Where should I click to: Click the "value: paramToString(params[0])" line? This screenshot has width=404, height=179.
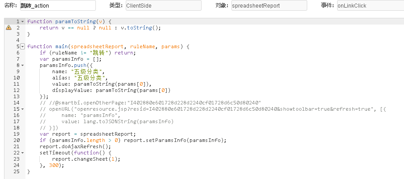[102, 84]
